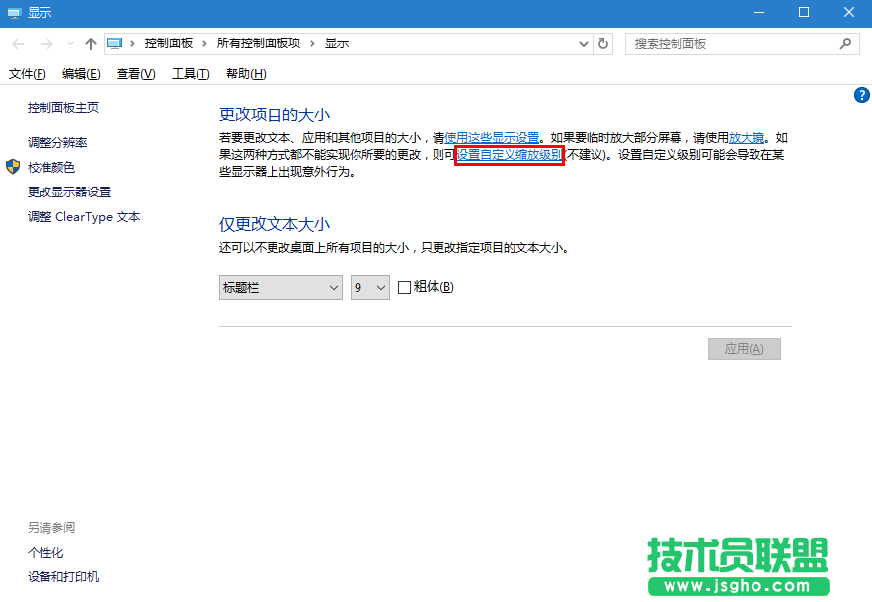Image resolution: width=872 pixels, height=602 pixels.
Task: Click the UAC shield icon beside 校准颜色
Action: tap(12, 167)
